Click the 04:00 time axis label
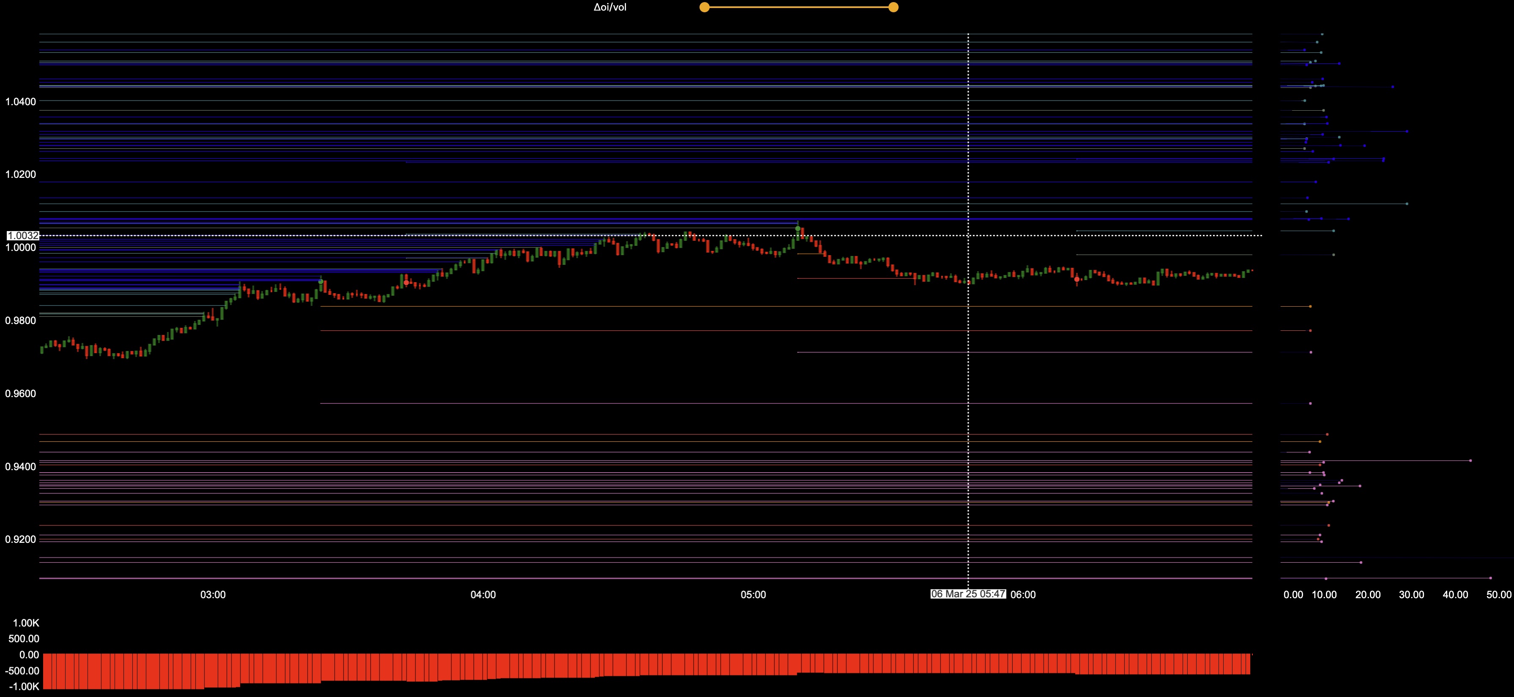Viewport: 1514px width, 697px height. pos(483,594)
